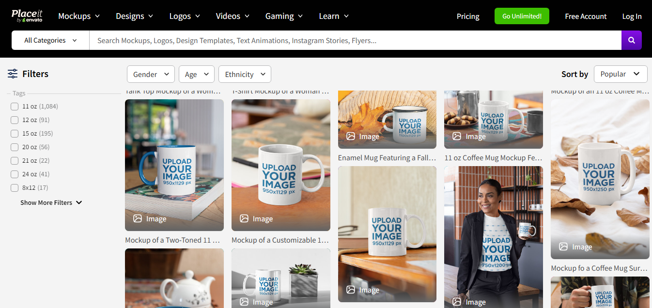Click the Filters heading text

coord(35,74)
